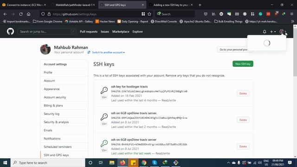Open File Explorer from taskbar

(112, 163)
